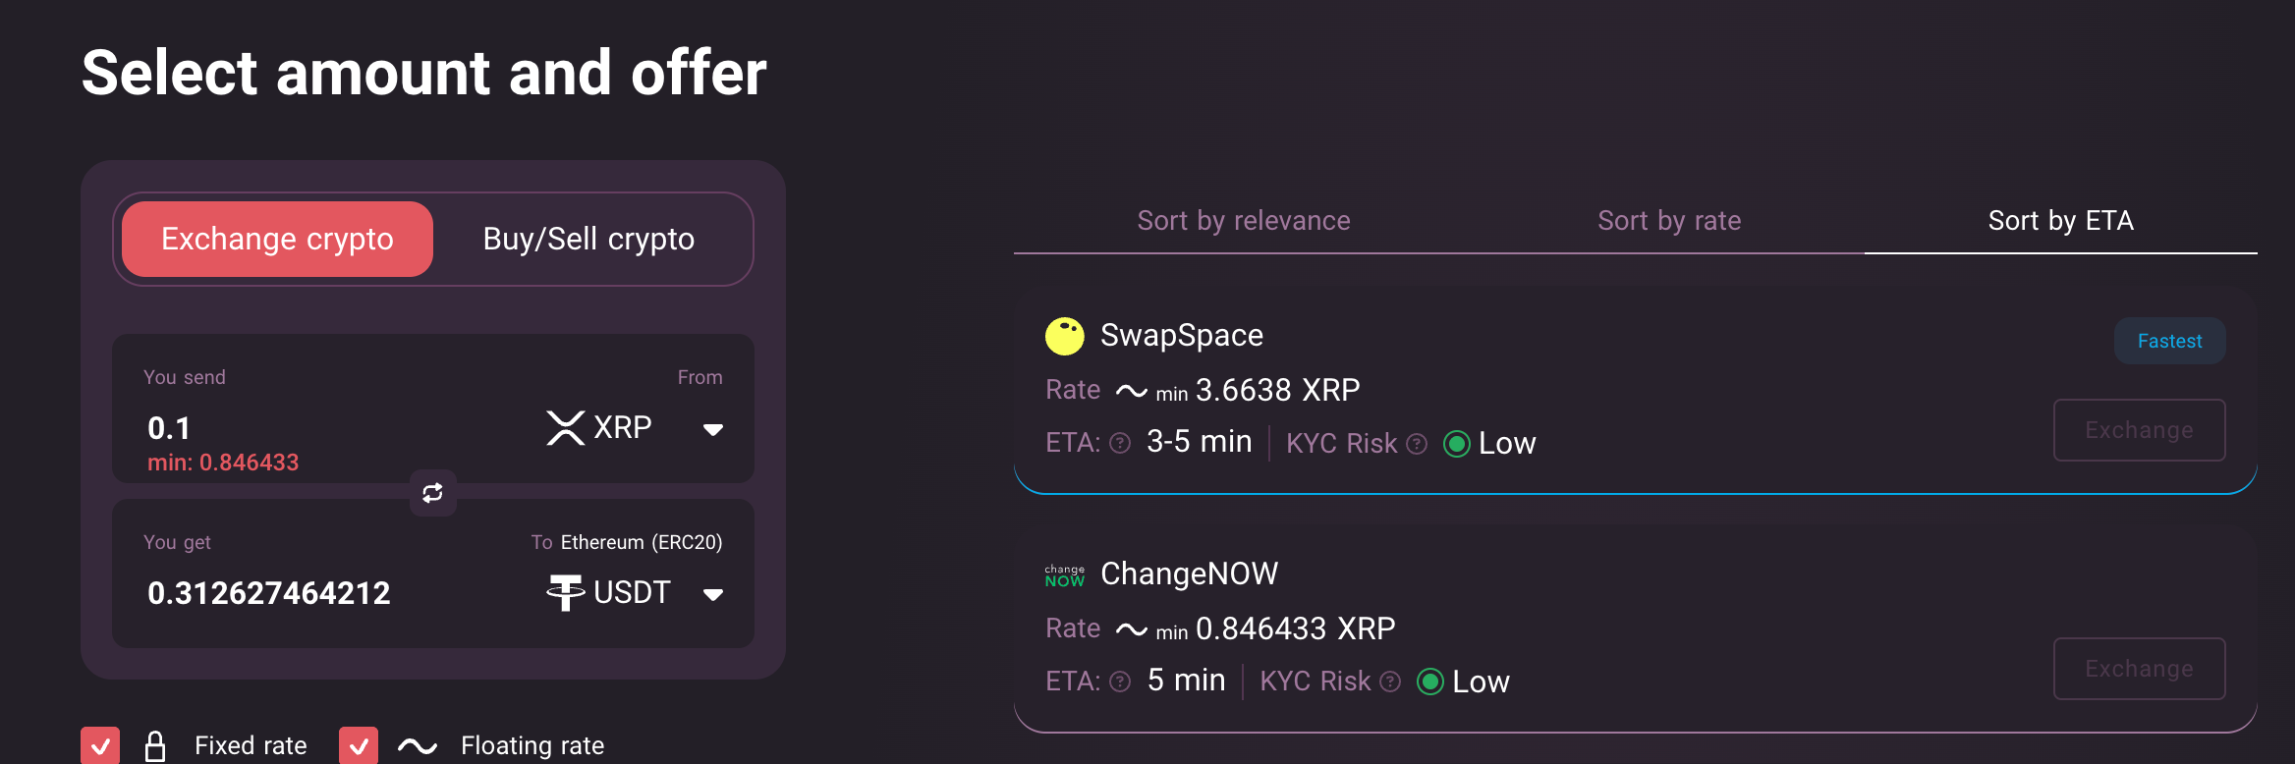This screenshot has height=764, width=2295.
Task: Click the USDT Tether logo icon
Action: click(566, 593)
